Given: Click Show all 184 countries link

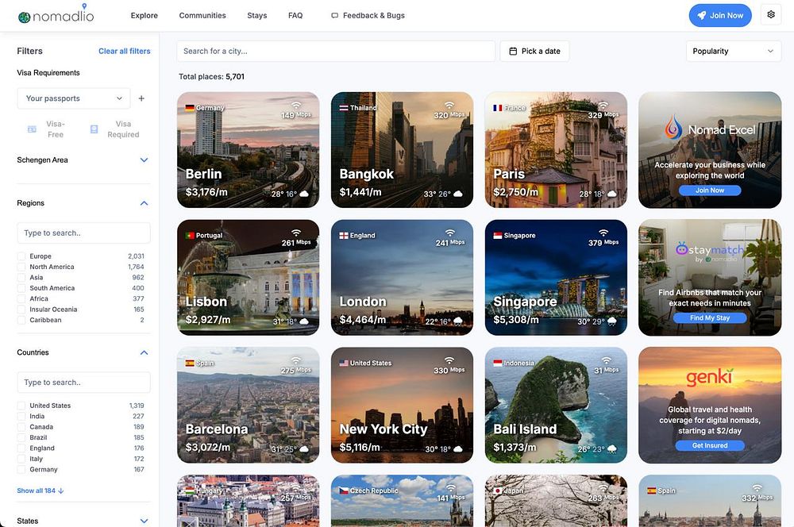Looking at the screenshot, I should click(40, 490).
